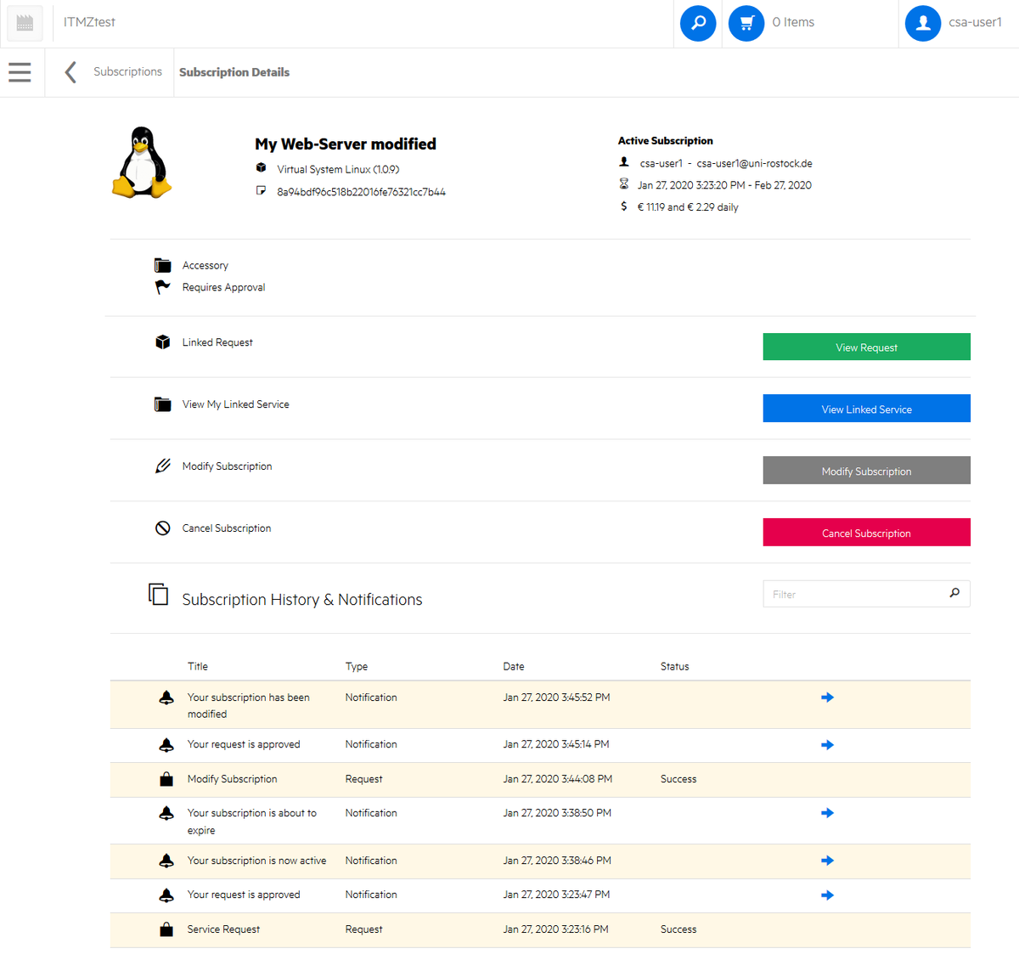1019x960 pixels.
Task: Click 'Service Request' title in history table
Action: click(223, 929)
